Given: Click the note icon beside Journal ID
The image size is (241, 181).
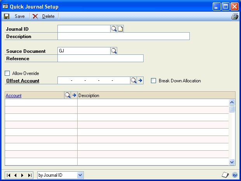Looking at the screenshot, I should pos(120,29).
